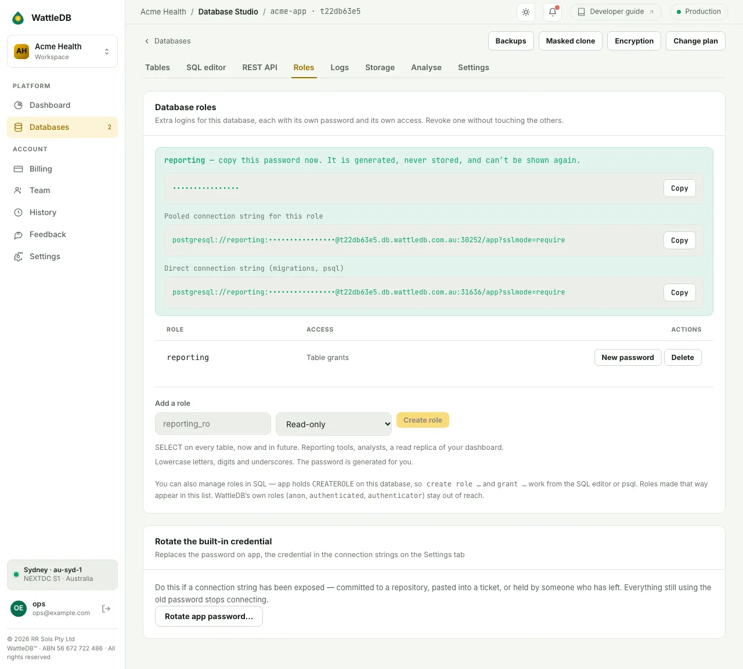The height and width of the screenshot is (669, 743).
Task: Switch to the Storage tab
Action: tap(380, 67)
